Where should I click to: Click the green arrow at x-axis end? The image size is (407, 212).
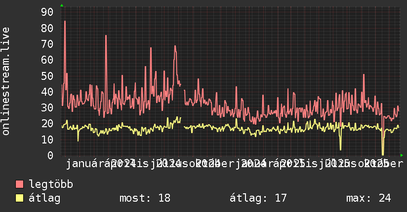click(x=402, y=155)
